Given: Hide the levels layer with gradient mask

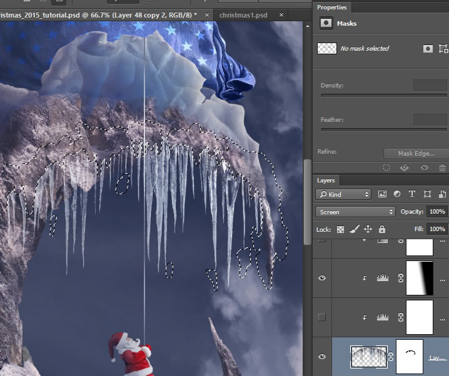Looking at the screenshot, I should [322, 278].
